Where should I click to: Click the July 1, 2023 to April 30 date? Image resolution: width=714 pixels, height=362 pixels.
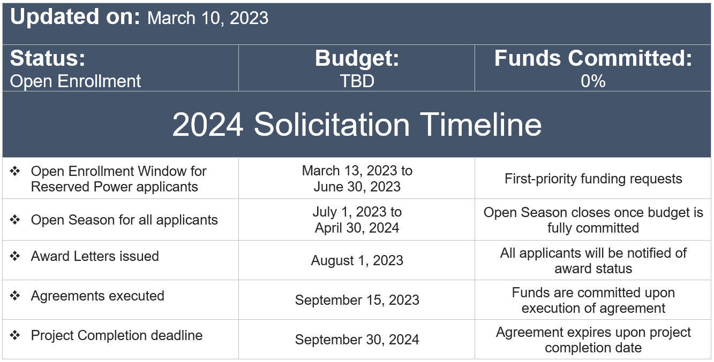(x=357, y=220)
